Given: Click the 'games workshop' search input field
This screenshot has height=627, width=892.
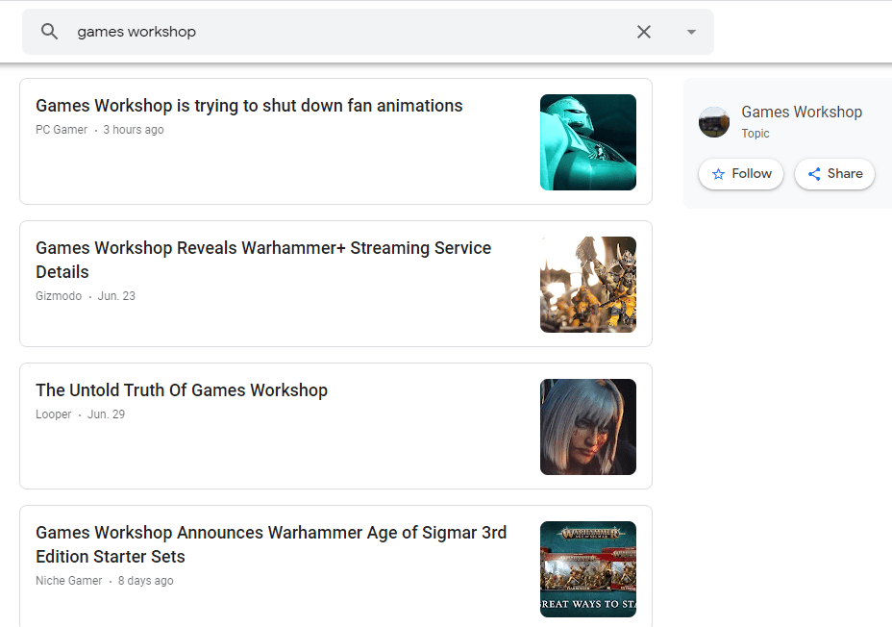Looking at the screenshot, I should (x=346, y=32).
